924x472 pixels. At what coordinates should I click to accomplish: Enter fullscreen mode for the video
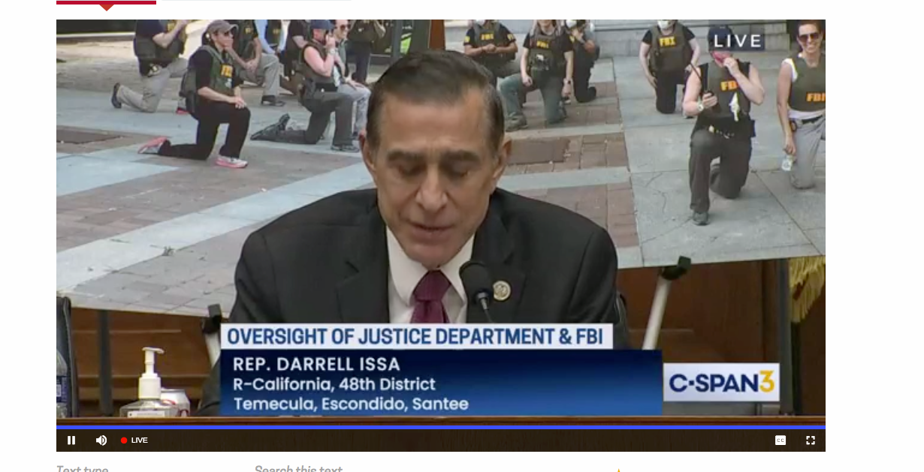[x=811, y=440]
